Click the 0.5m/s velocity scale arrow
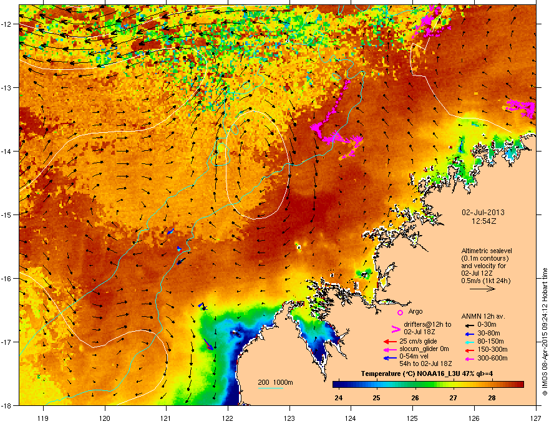This screenshot has width=549, height=424. coord(483,289)
